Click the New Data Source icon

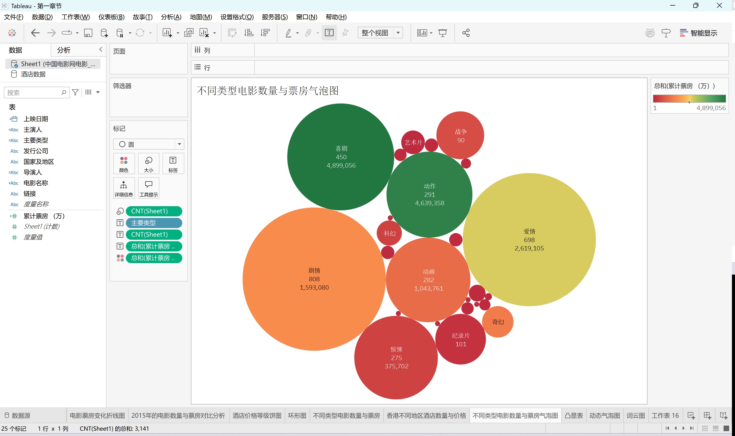click(104, 33)
